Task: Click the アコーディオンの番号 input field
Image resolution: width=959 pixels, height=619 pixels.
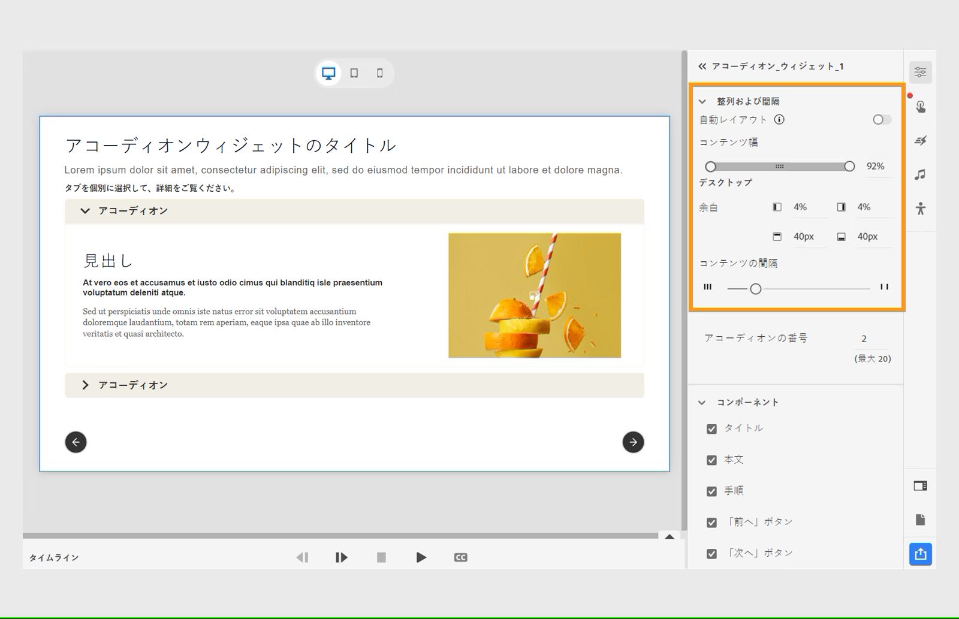Action: pos(870,339)
